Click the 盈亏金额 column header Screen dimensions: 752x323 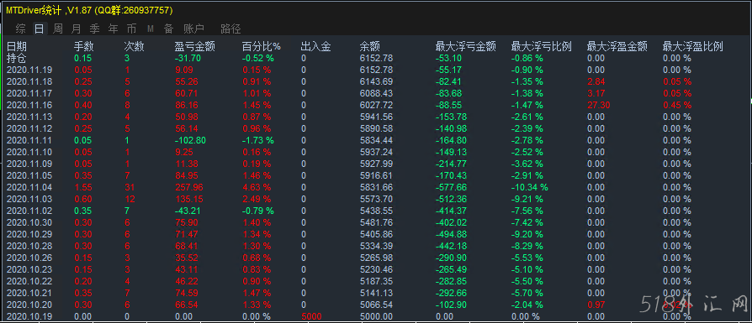[x=194, y=46]
